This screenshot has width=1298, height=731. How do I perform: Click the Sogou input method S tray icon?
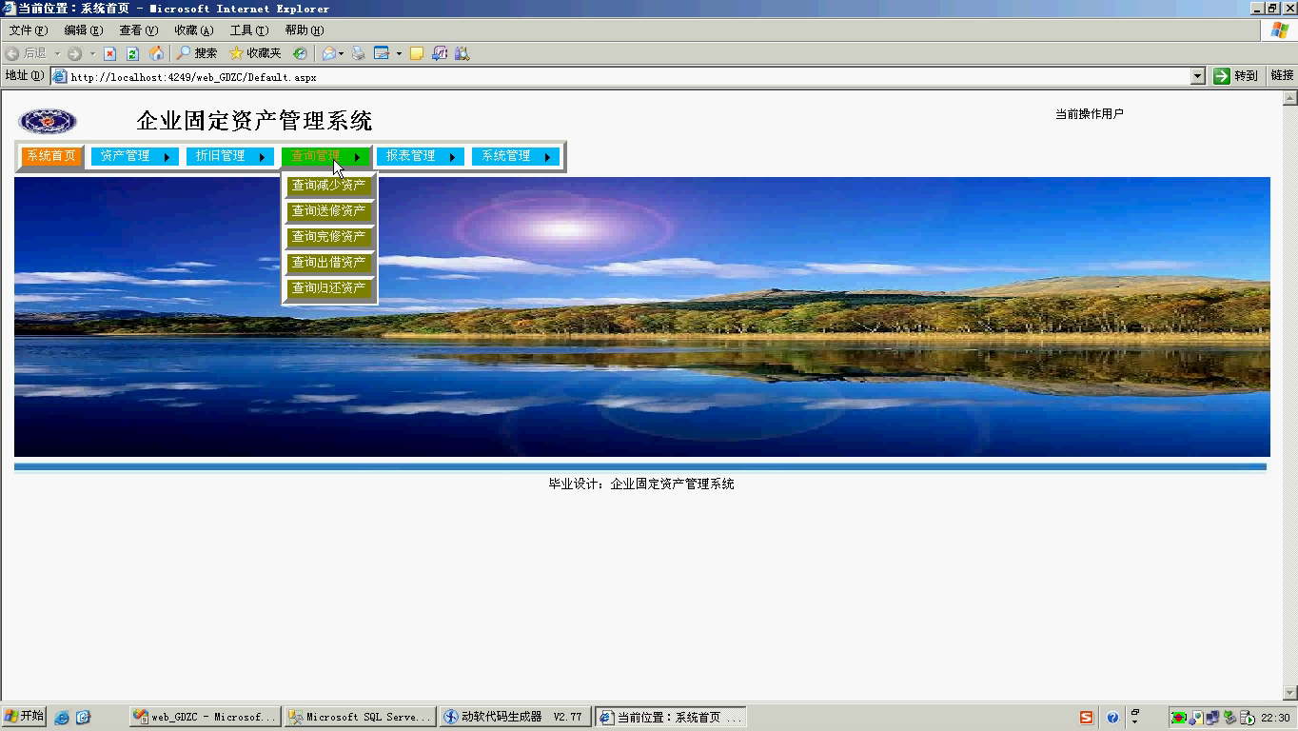coord(1087,717)
